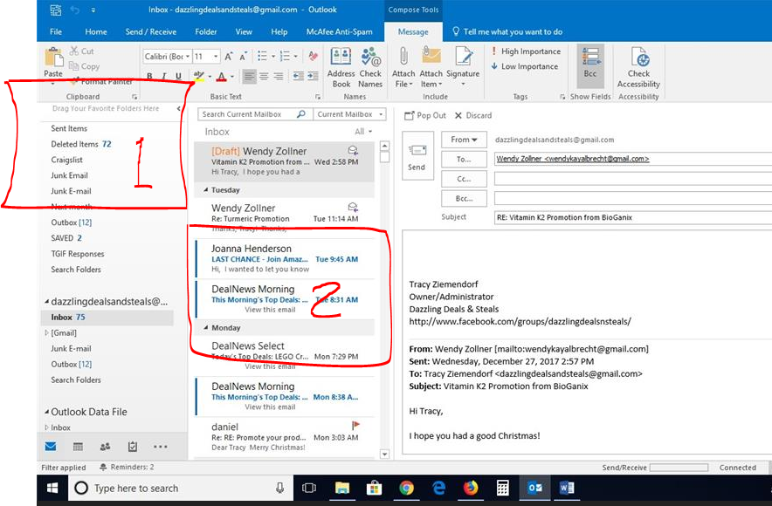The width and height of the screenshot is (772, 506).
Task: Click the Subject input field
Action: click(633, 217)
